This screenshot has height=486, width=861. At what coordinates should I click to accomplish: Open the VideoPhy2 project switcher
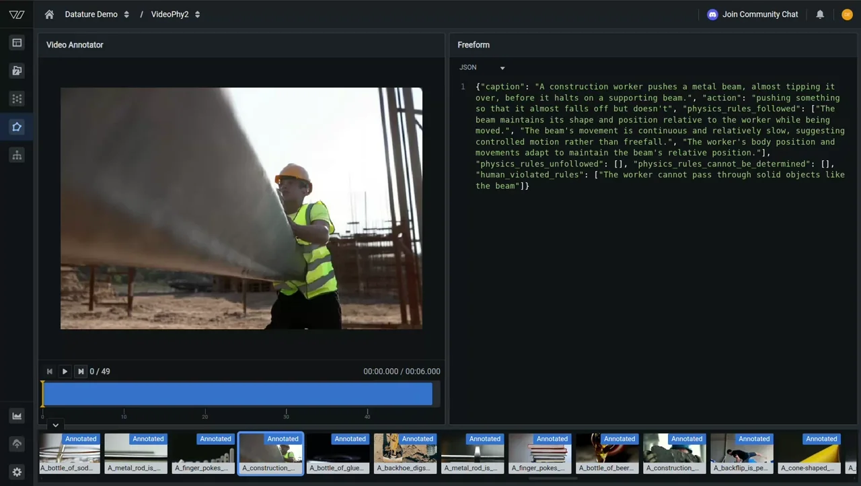click(x=176, y=14)
